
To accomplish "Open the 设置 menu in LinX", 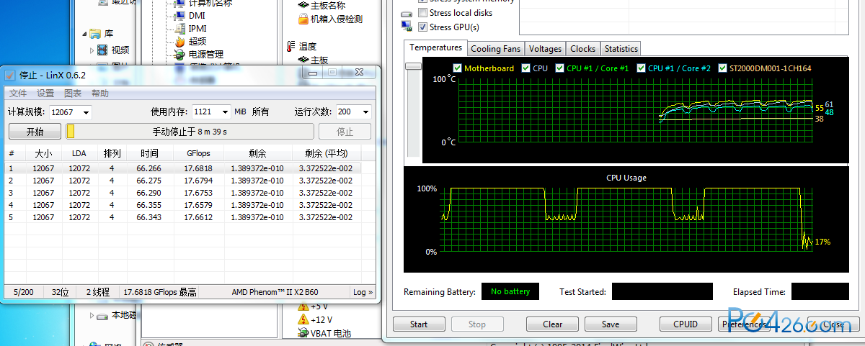I will pyautogui.click(x=45, y=94).
